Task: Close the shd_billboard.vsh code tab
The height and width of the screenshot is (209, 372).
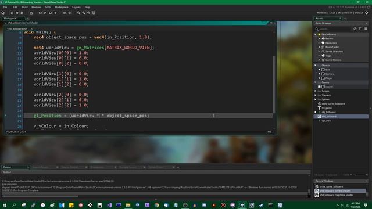Action: click(x=31, y=28)
